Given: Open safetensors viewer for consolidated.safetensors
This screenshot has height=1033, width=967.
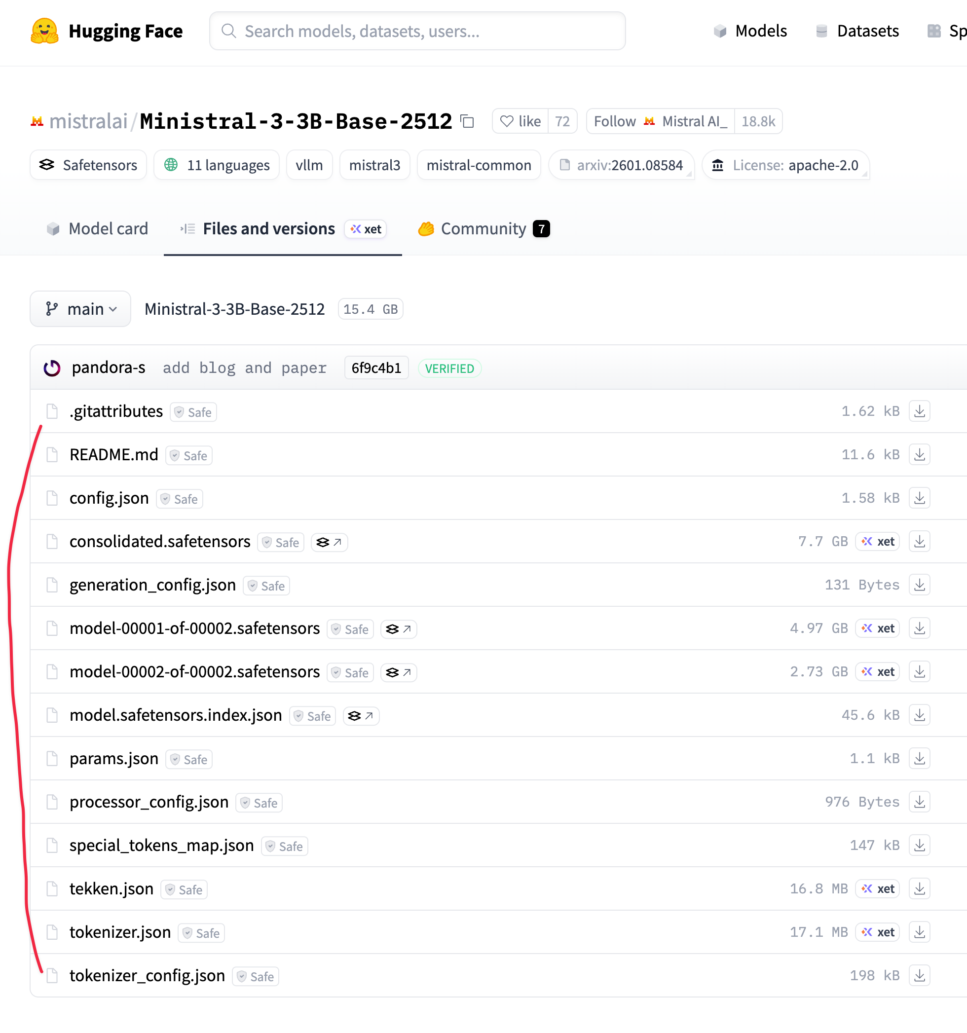Looking at the screenshot, I should (330, 543).
